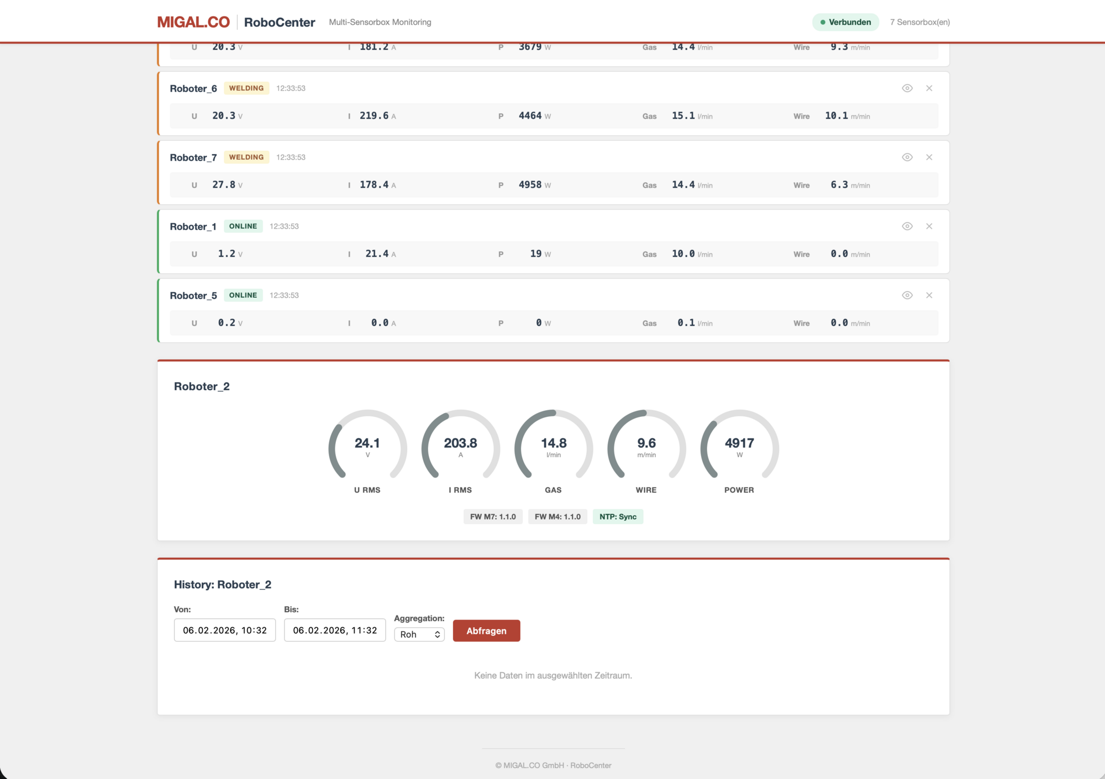Viewport: 1105px width, 779px height.
Task: Click the Abfragen button
Action: tap(486, 630)
